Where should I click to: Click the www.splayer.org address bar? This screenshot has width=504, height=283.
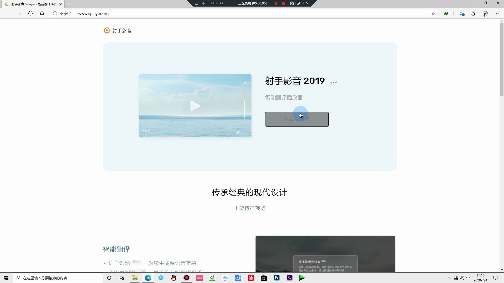pos(93,13)
